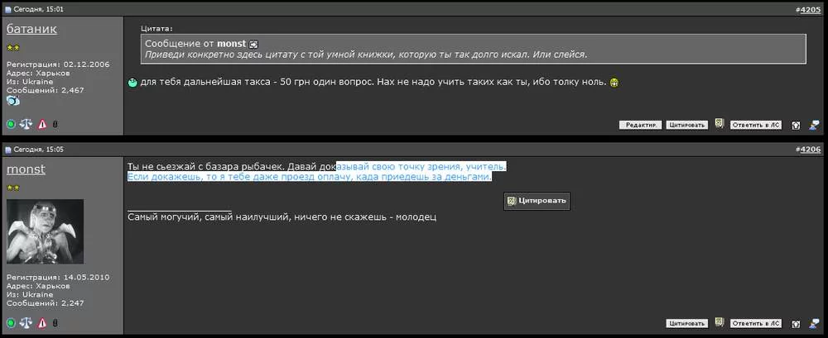Click green smiley at start of батаник's message
This screenshot has height=338, width=828.
coord(133,83)
